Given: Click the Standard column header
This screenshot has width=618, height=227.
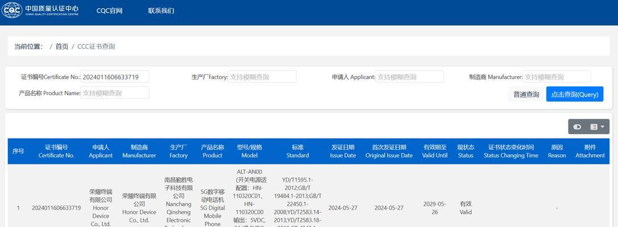Looking at the screenshot, I should (297, 152).
